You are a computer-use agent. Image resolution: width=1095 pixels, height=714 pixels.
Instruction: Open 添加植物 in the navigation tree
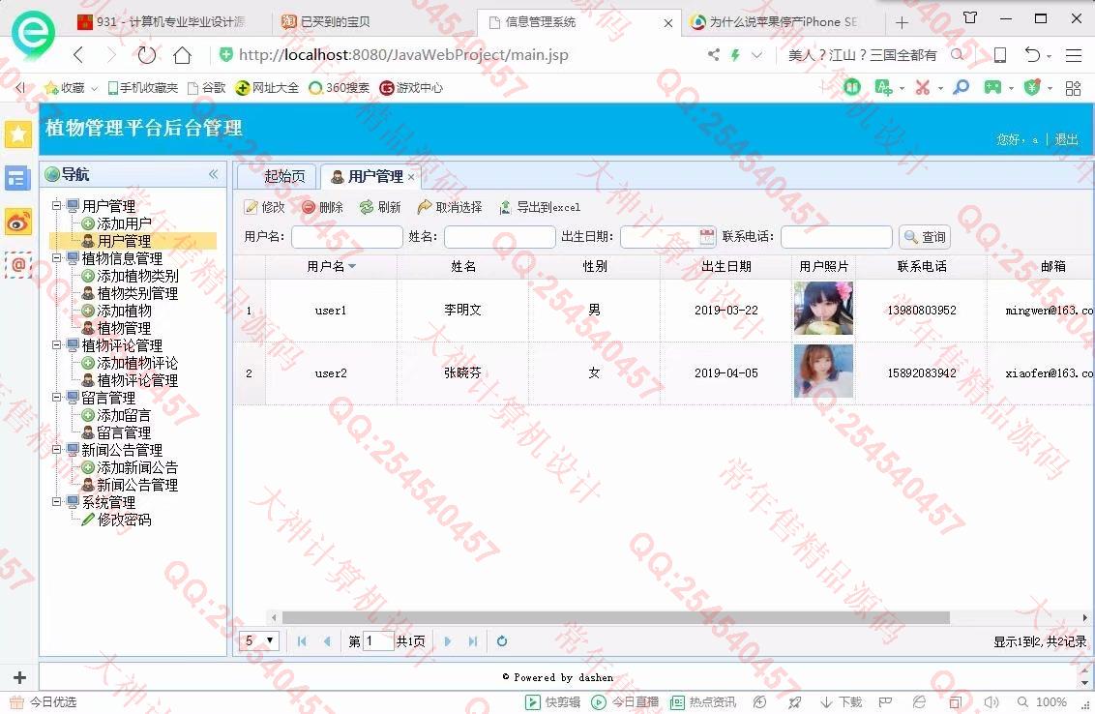tap(124, 311)
